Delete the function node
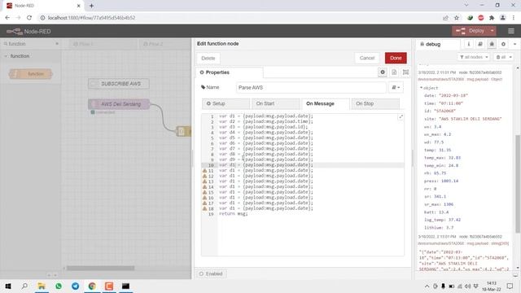 [208, 58]
